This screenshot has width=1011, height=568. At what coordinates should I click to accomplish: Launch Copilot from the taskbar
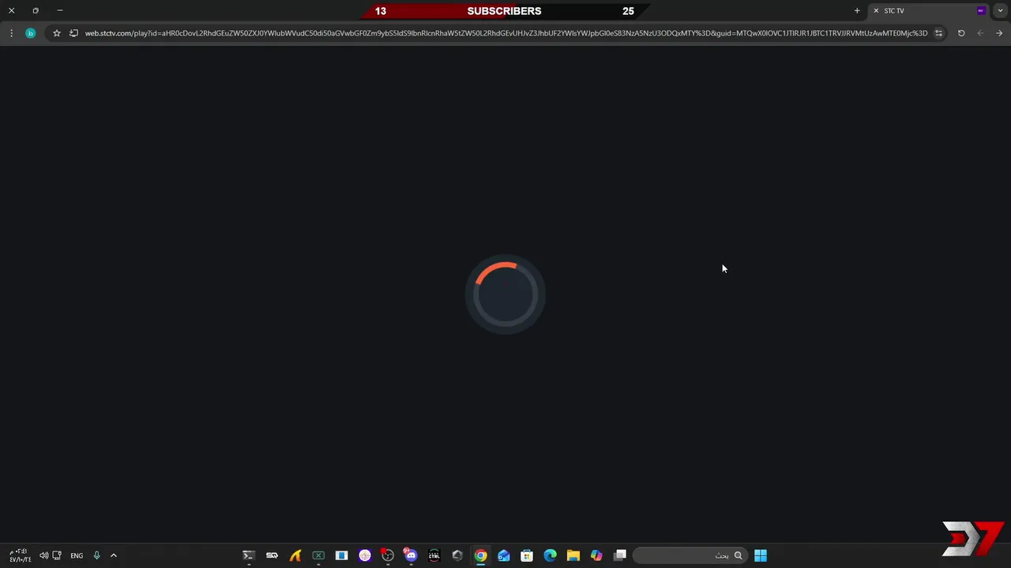point(596,555)
